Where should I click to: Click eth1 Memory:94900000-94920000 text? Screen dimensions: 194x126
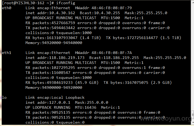pyautogui.click(x=54, y=87)
